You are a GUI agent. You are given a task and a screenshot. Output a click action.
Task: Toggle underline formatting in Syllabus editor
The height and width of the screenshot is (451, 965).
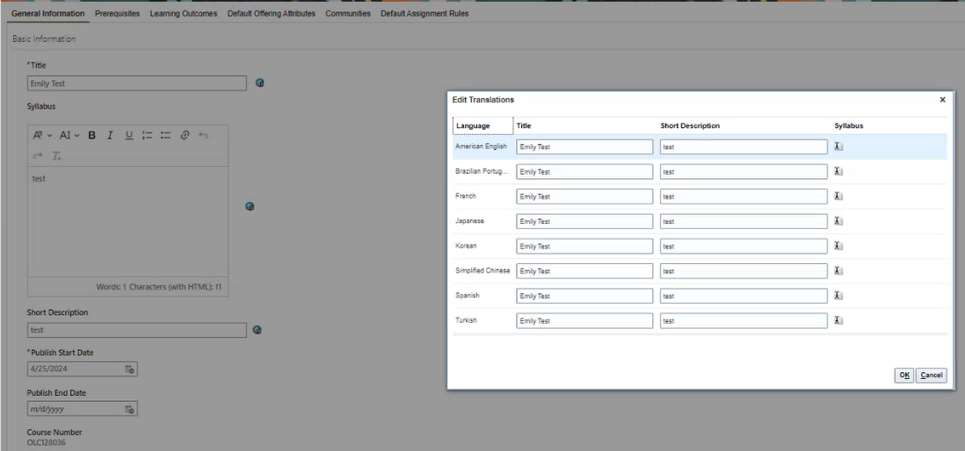(128, 135)
